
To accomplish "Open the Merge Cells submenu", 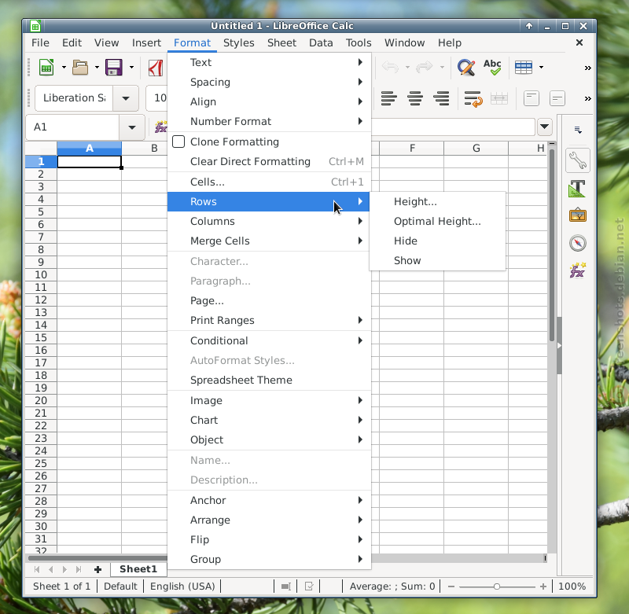I will (268, 241).
